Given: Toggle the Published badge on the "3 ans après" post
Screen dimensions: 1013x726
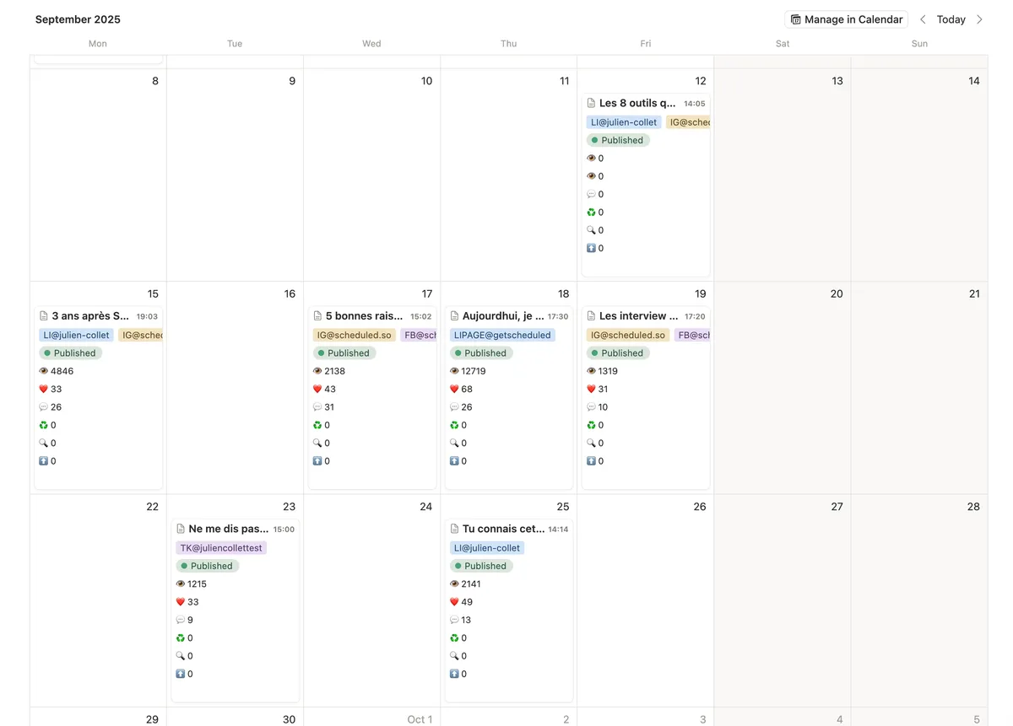Looking at the screenshot, I should (x=71, y=352).
